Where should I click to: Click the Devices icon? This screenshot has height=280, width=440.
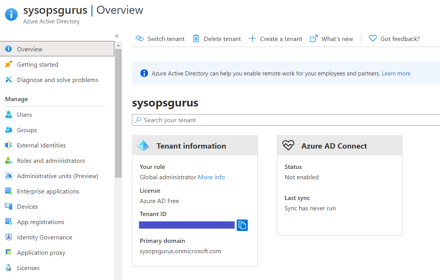point(9,206)
